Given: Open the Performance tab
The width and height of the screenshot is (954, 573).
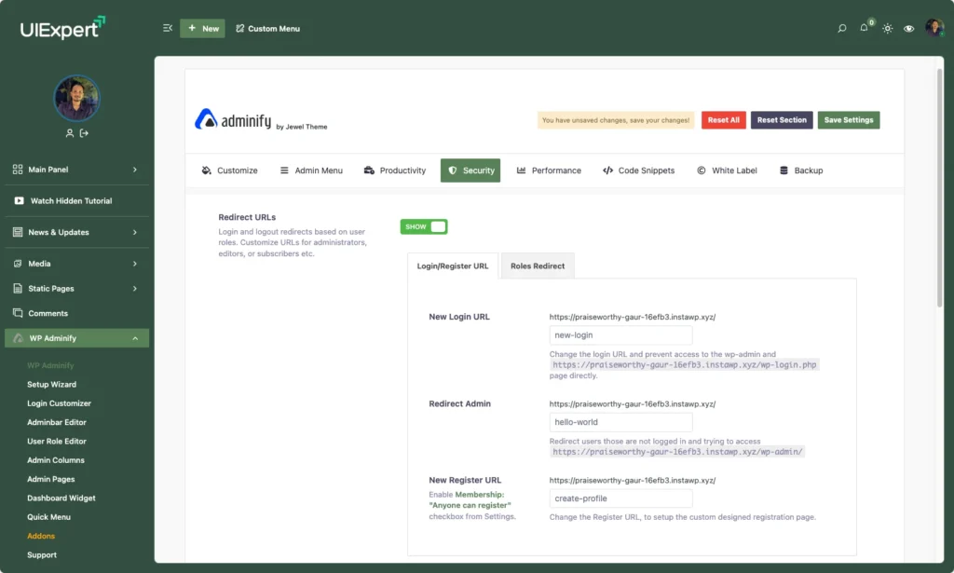Looking at the screenshot, I should coord(549,171).
